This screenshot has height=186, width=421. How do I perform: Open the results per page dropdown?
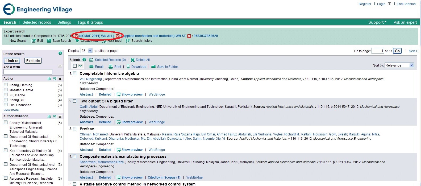[90, 51]
